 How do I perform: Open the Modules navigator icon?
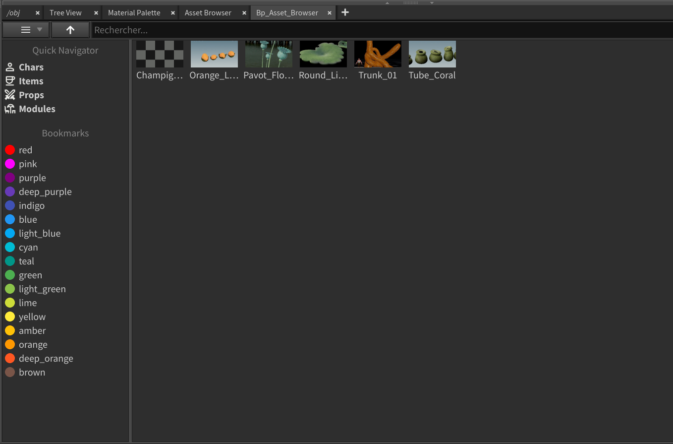[x=10, y=109]
